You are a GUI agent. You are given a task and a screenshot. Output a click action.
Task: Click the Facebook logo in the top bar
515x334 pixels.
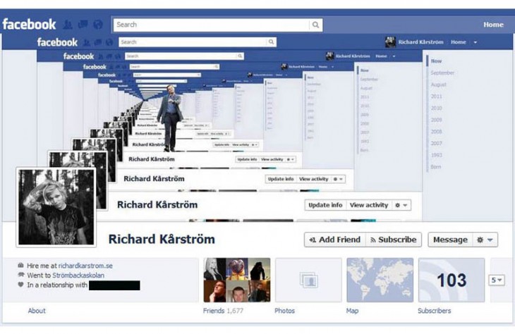(x=29, y=24)
